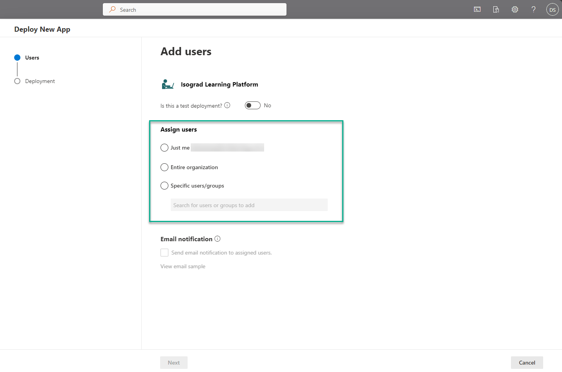
Task: Toggle the test deployment switch
Action: coord(253,105)
